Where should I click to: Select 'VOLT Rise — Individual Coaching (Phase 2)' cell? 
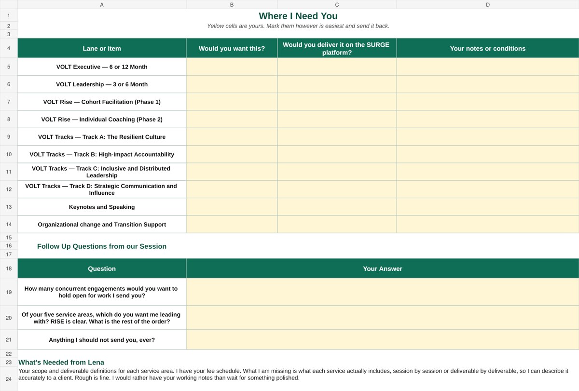click(x=102, y=119)
